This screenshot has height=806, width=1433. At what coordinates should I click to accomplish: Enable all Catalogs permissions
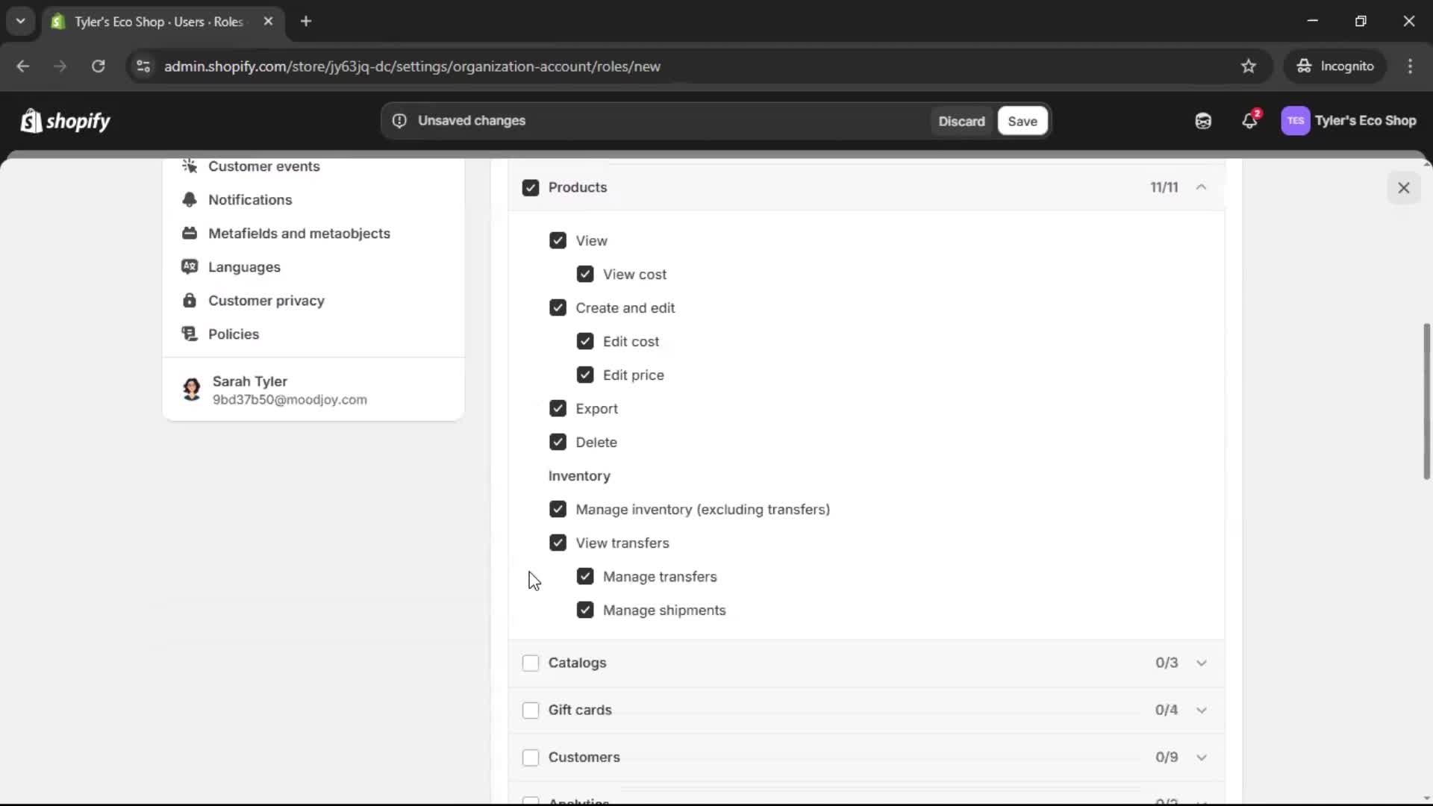click(531, 663)
